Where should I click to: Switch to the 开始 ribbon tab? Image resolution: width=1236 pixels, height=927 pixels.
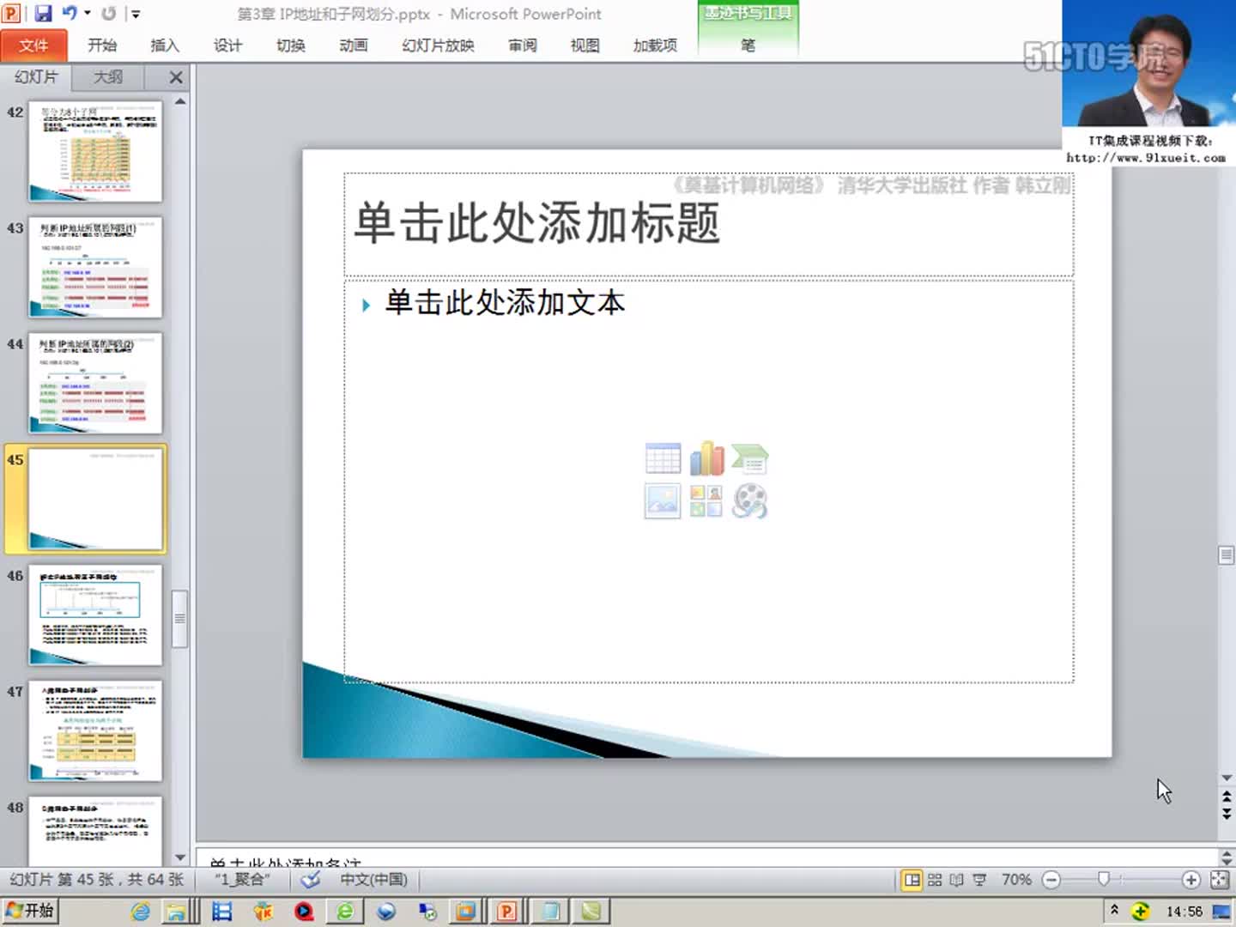102,45
